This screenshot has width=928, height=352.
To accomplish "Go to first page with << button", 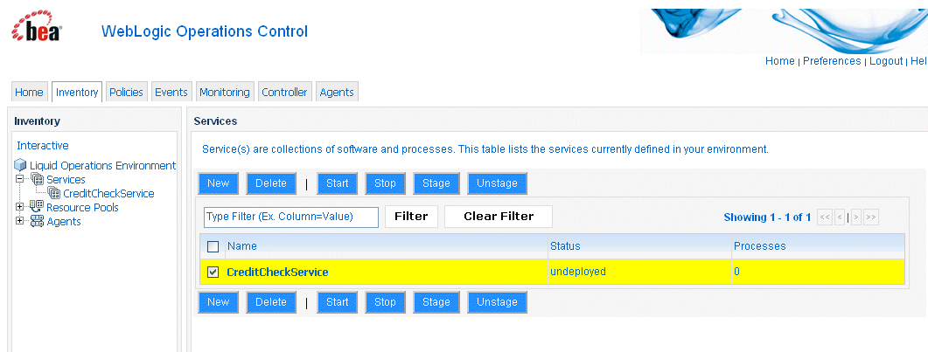I will [825, 217].
